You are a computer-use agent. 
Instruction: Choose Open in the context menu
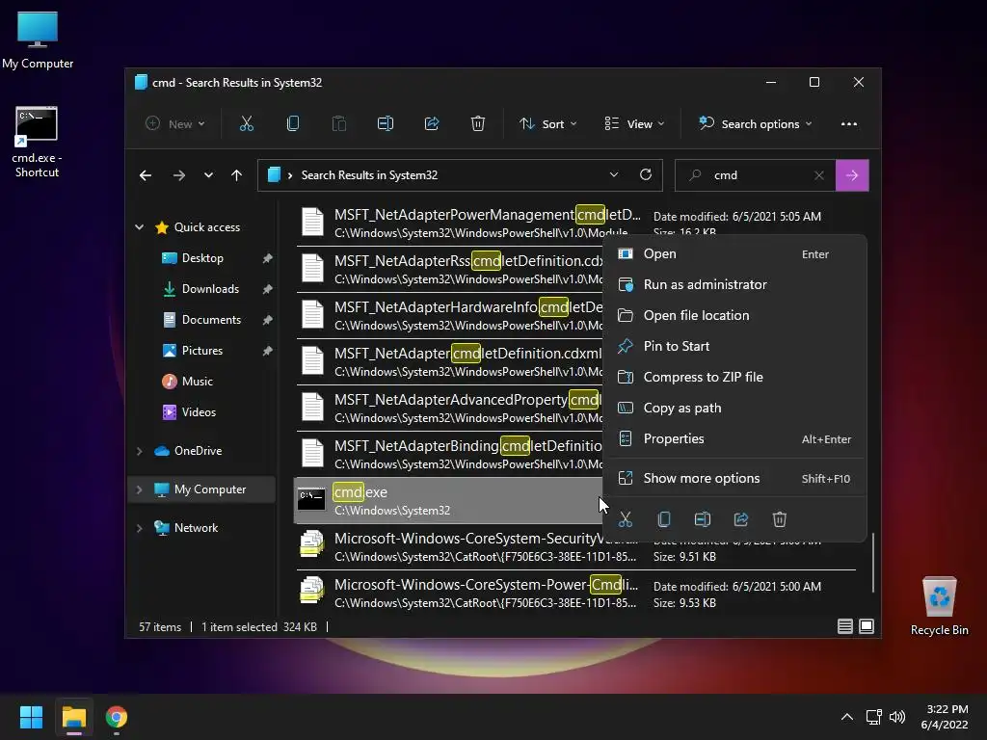pos(734,254)
